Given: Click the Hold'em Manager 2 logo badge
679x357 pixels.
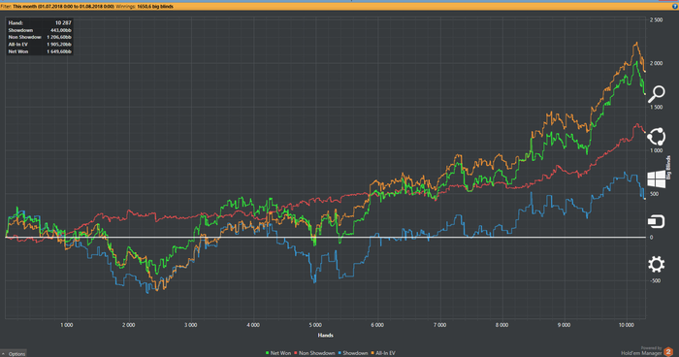Looking at the screenshot, I should 668,352.
